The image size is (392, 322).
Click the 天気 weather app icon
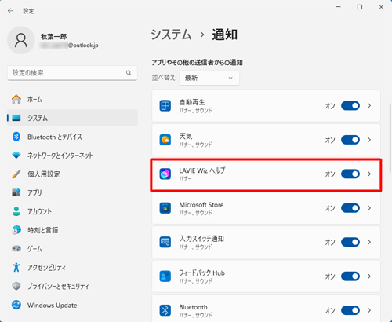(x=165, y=140)
